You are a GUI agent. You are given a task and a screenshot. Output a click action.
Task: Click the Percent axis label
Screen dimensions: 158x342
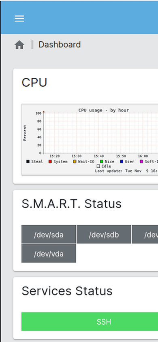(25, 133)
